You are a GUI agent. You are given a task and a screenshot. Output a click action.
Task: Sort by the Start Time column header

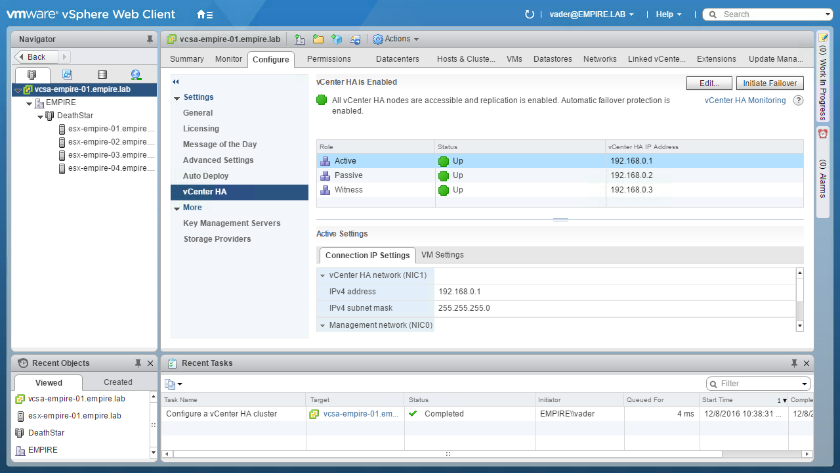(x=744, y=399)
